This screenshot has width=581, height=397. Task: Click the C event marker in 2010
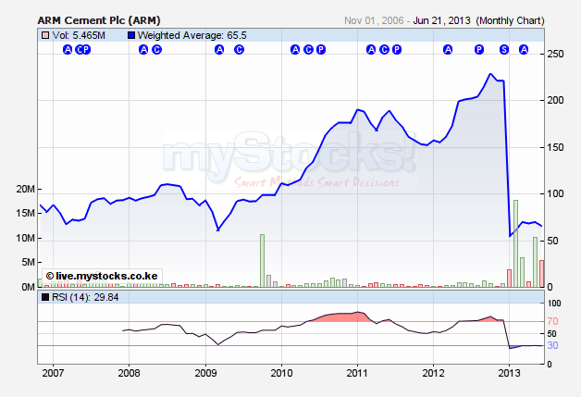tap(308, 49)
